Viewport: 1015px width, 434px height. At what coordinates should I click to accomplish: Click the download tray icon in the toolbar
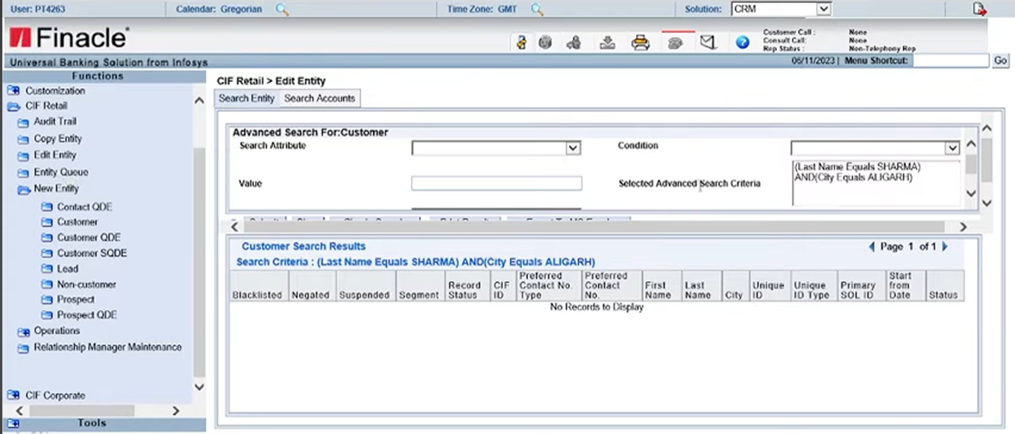[x=608, y=43]
